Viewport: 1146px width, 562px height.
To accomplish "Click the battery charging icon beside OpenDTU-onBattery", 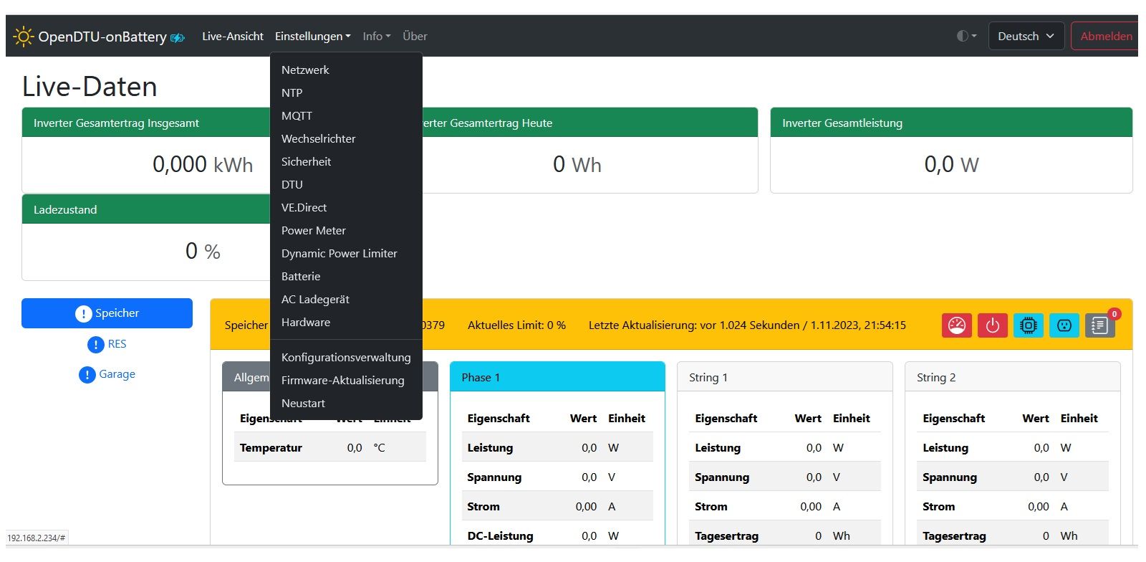I will tap(178, 37).
